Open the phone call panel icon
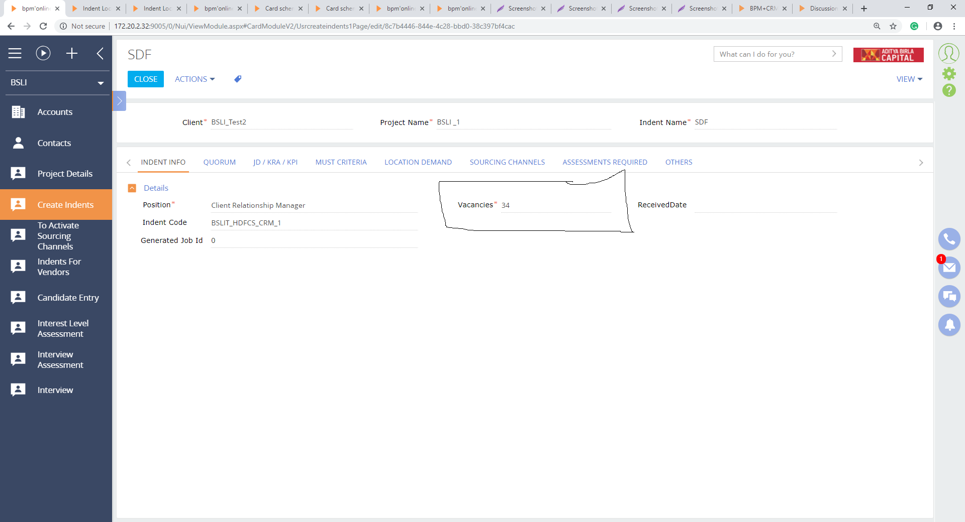Viewport: 965px width, 522px height. point(949,239)
